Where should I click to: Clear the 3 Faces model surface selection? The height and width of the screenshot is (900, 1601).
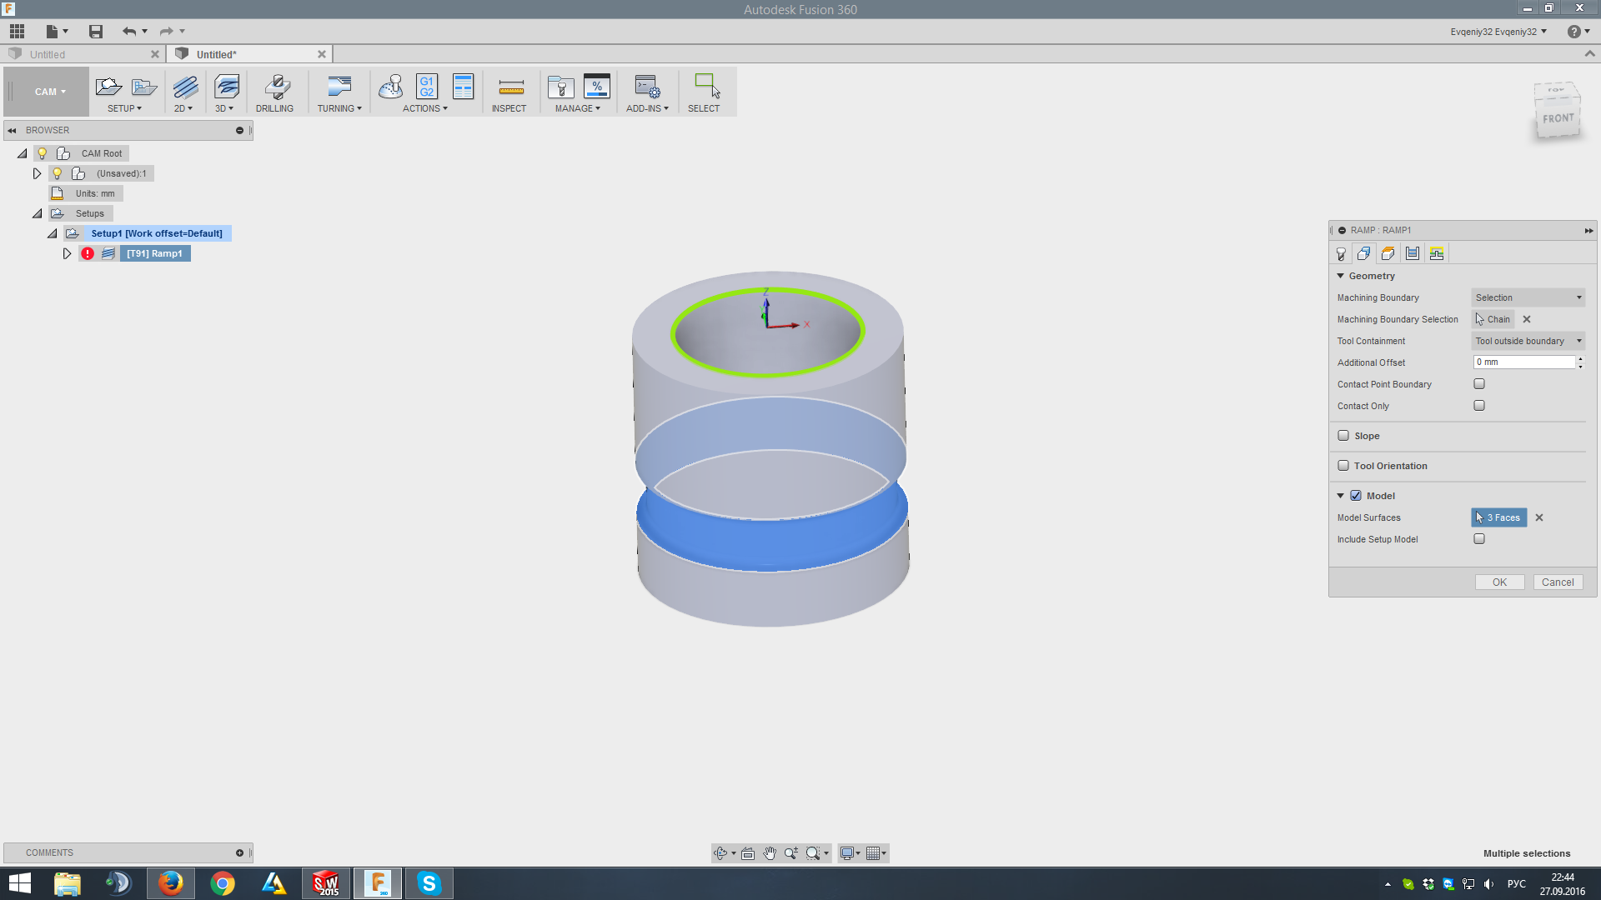coord(1539,517)
